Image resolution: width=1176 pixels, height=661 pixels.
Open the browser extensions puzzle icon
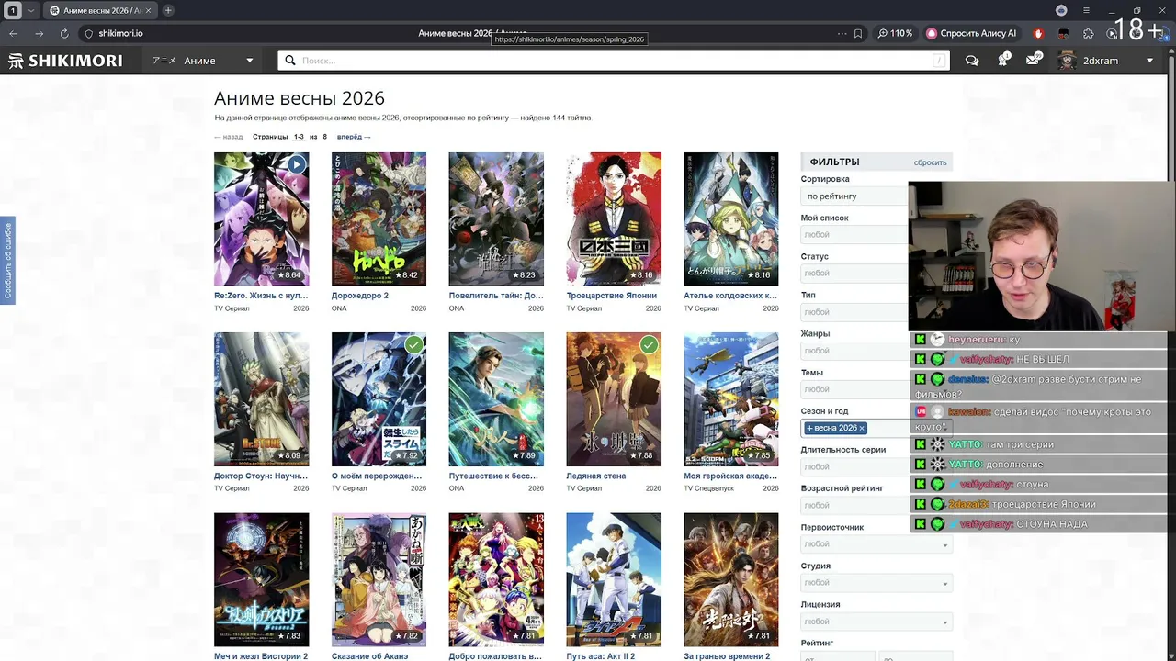pos(1089,33)
